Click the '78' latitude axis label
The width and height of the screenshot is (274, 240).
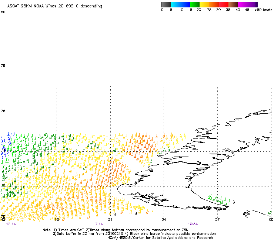[x=3, y=65]
